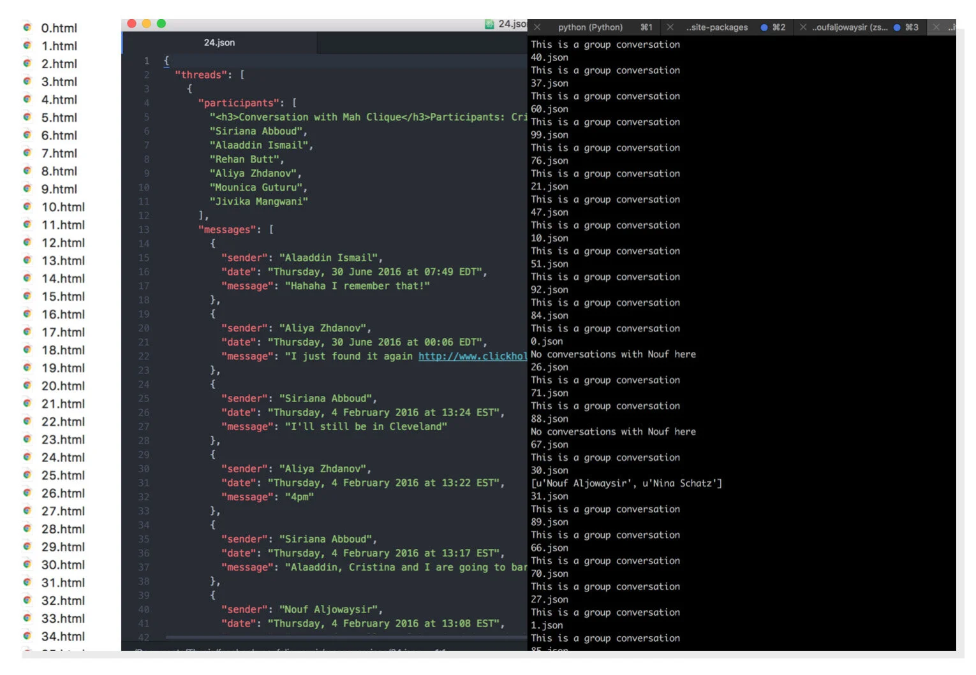Click the "messages" key on line 13
This screenshot has width=976, height=675.
pyautogui.click(x=227, y=229)
